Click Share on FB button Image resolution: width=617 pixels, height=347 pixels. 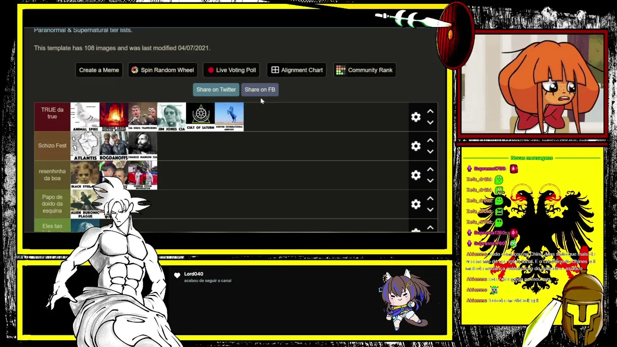pos(260,90)
